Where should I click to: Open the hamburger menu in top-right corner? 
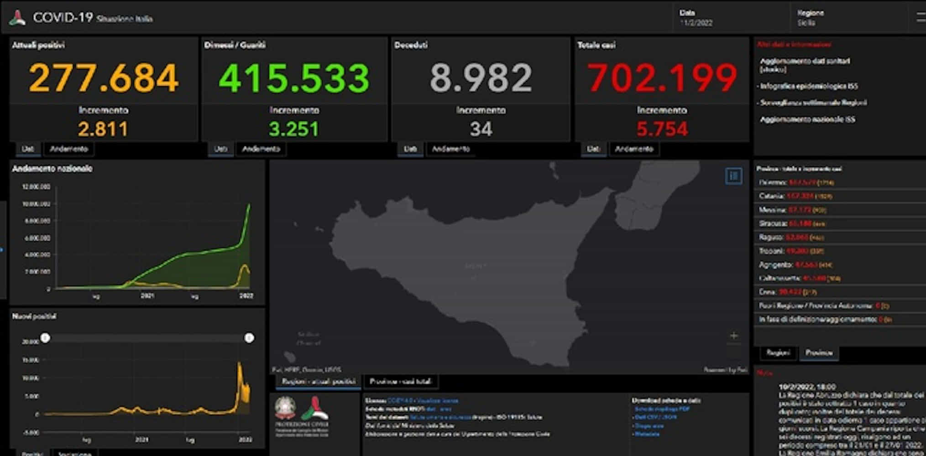pyautogui.click(x=921, y=17)
